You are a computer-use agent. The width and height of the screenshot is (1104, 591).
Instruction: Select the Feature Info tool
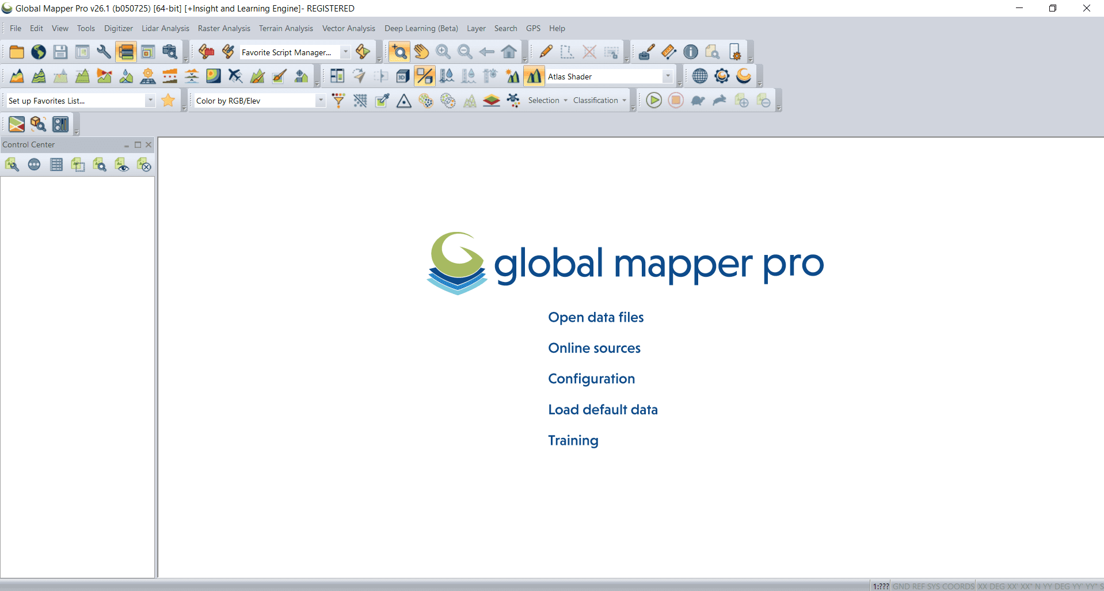[x=691, y=52]
